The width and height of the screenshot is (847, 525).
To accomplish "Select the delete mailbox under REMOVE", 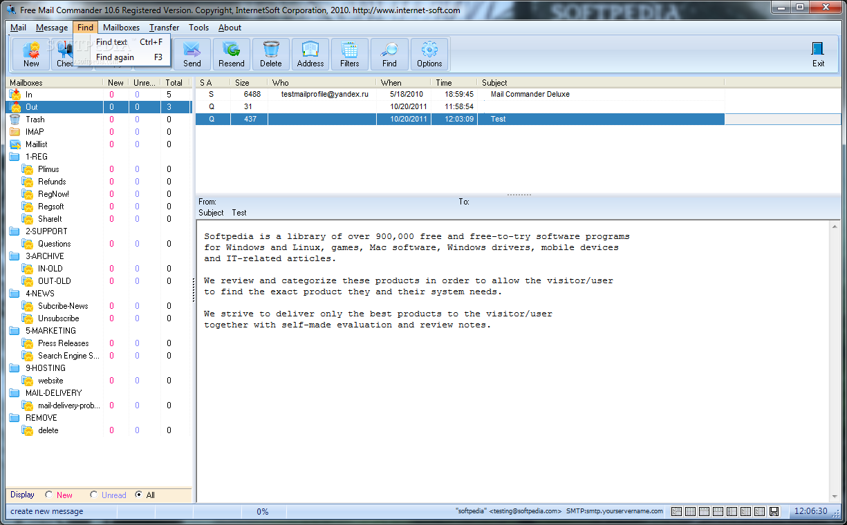I will click(x=48, y=430).
